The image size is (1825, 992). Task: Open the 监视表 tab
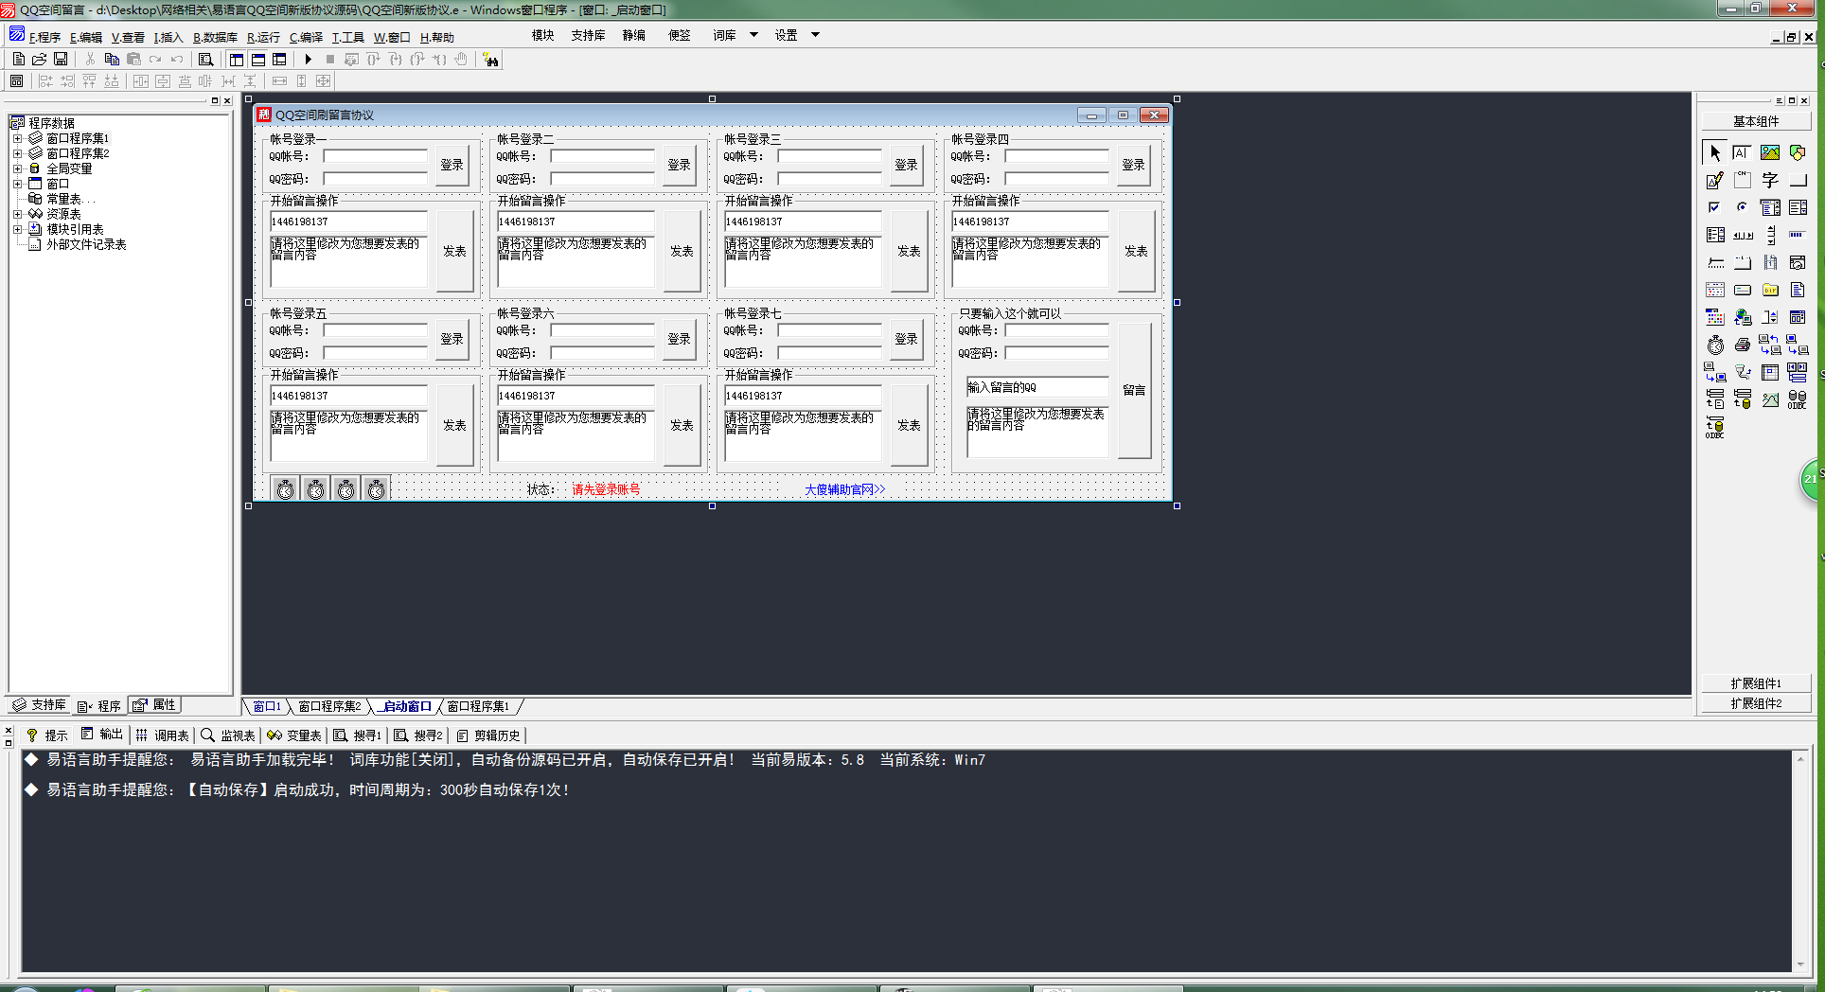pos(228,735)
